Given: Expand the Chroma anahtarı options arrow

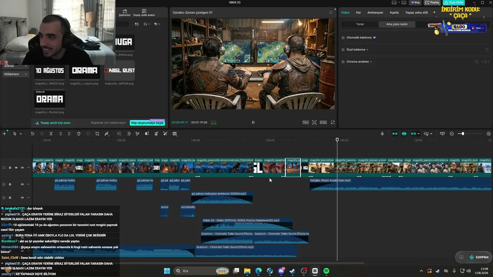Looking at the screenshot, I should 371,62.
